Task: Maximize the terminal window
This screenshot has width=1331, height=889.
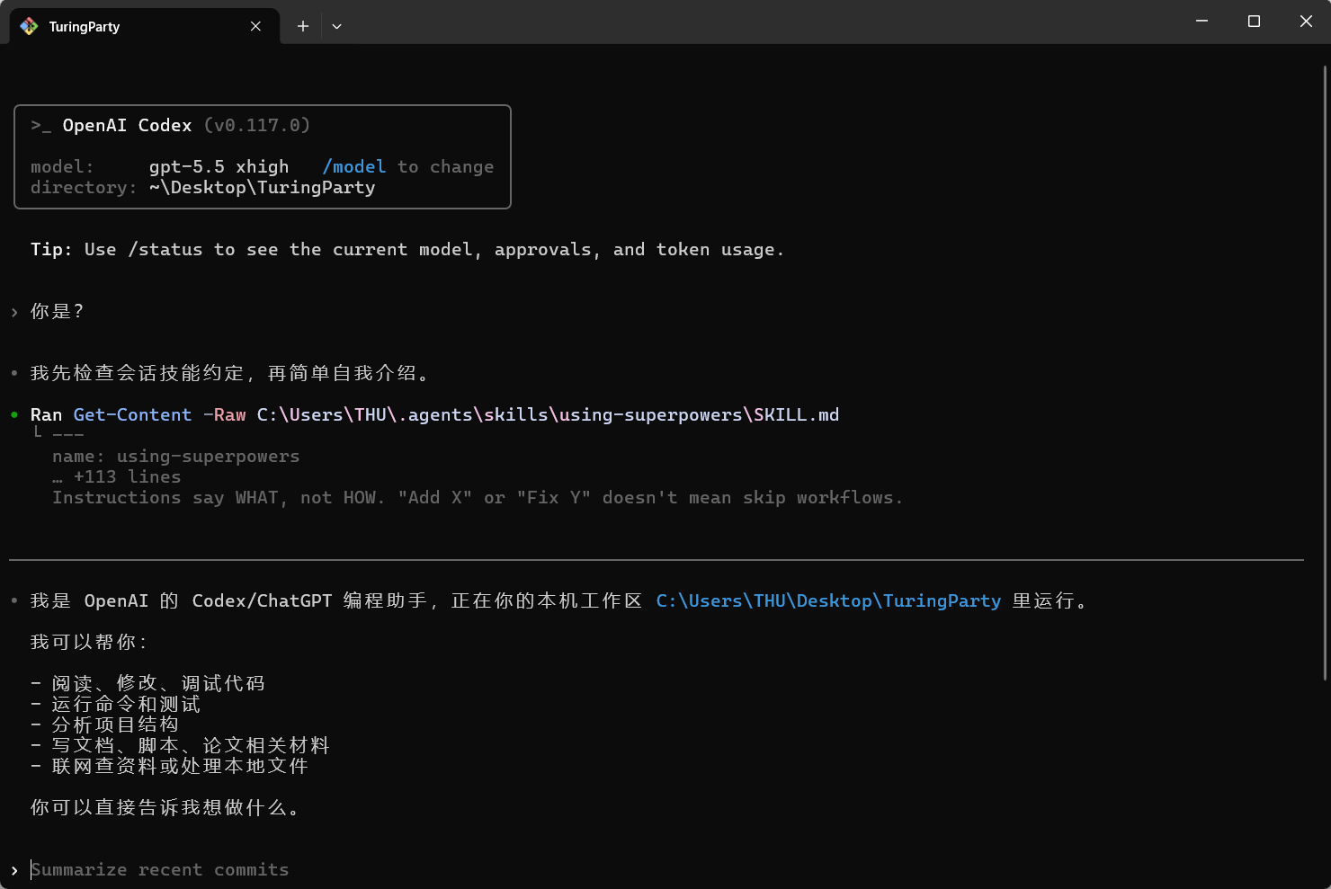Action: [x=1254, y=21]
